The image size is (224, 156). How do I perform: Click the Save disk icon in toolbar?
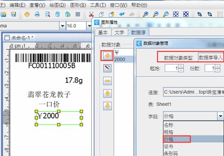click(13, 14)
